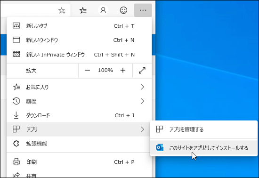The height and width of the screenshot is (178, 259).
Task: Click the printer icon
Action: coord(16,162)
